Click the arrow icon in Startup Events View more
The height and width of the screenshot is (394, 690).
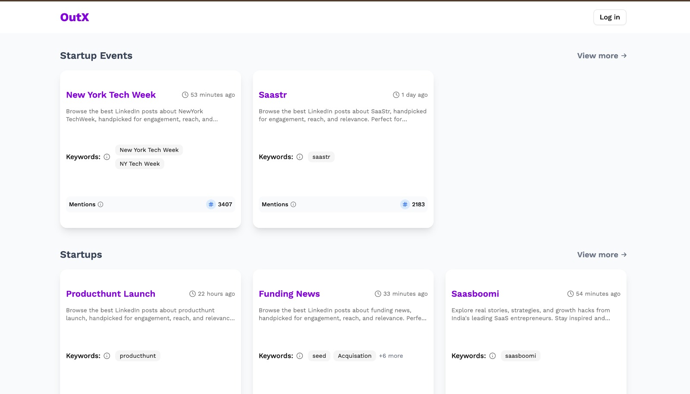click(624, 56)
